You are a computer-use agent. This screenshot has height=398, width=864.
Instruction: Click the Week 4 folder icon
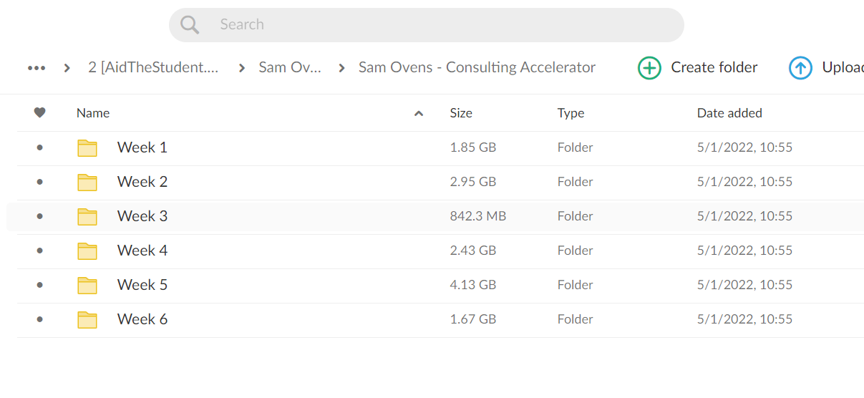[87, 251]
